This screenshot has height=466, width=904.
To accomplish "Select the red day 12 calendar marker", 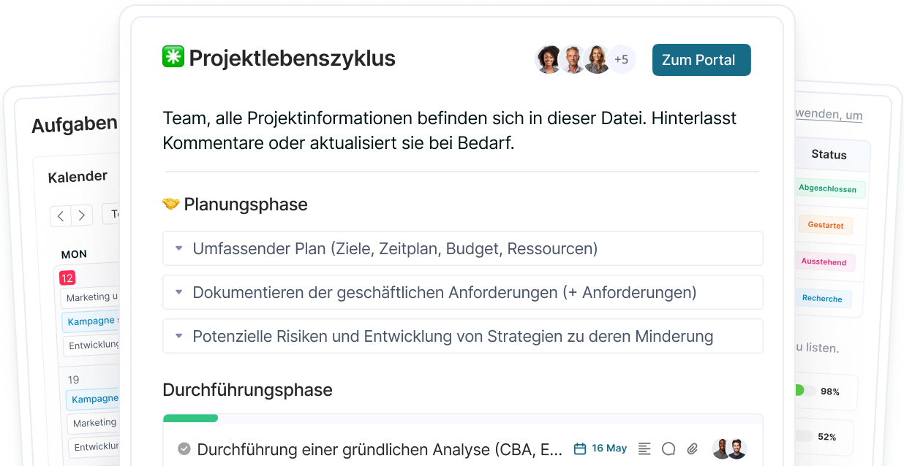I will tap(67, 278).
